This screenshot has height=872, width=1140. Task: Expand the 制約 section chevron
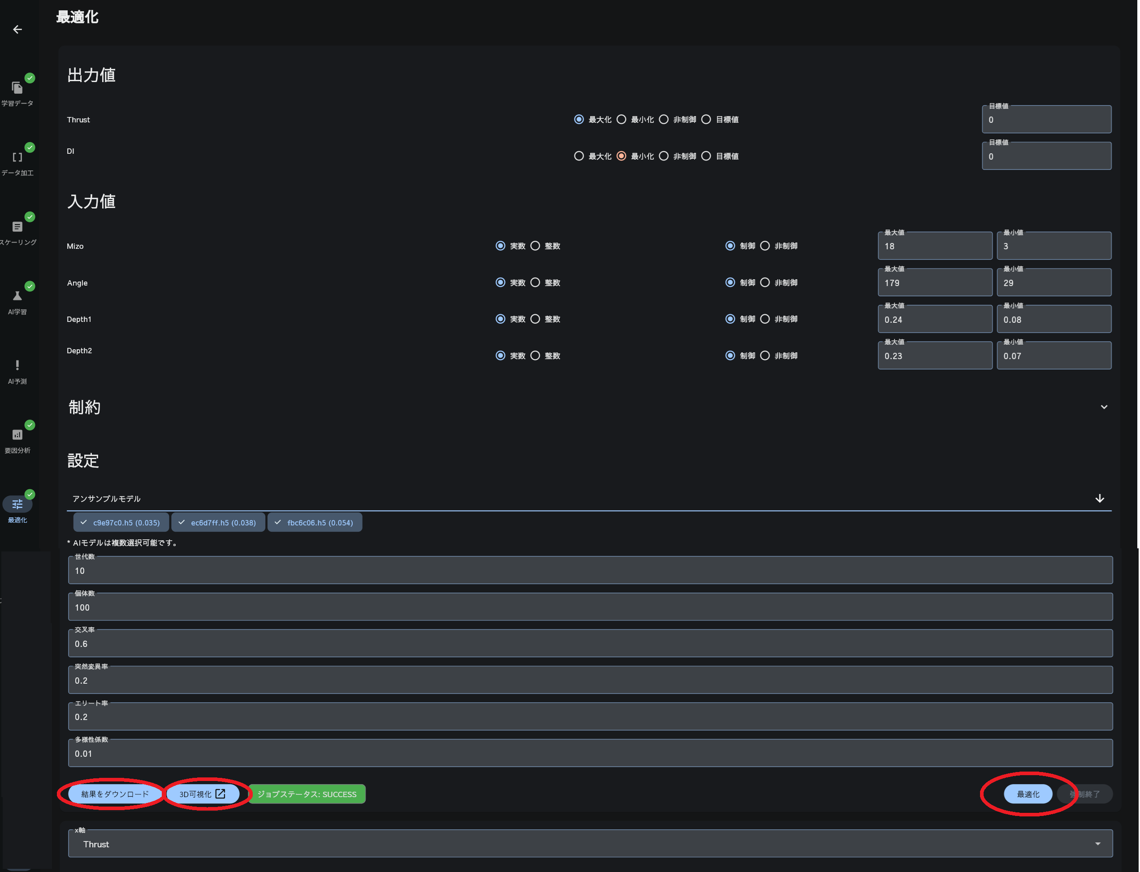pos(1104,408)
